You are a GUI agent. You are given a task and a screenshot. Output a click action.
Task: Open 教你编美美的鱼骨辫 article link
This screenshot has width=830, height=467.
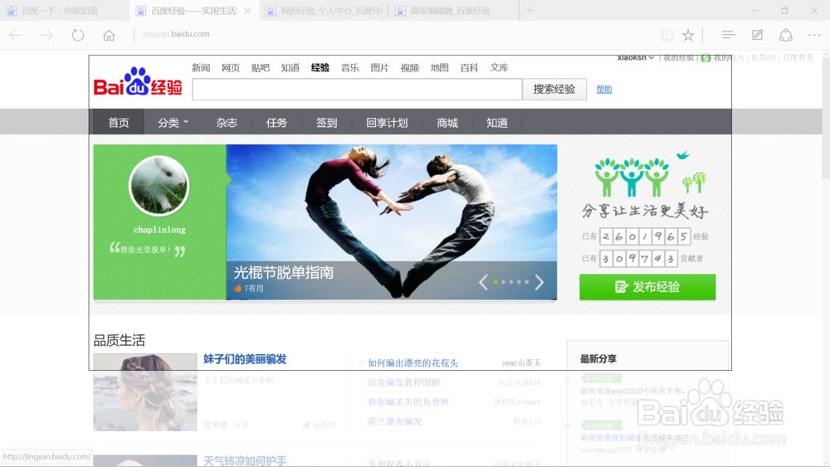408,402
